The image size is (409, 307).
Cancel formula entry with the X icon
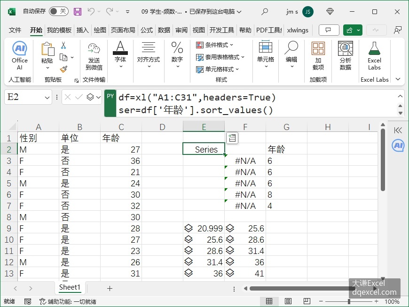[68, 97]
